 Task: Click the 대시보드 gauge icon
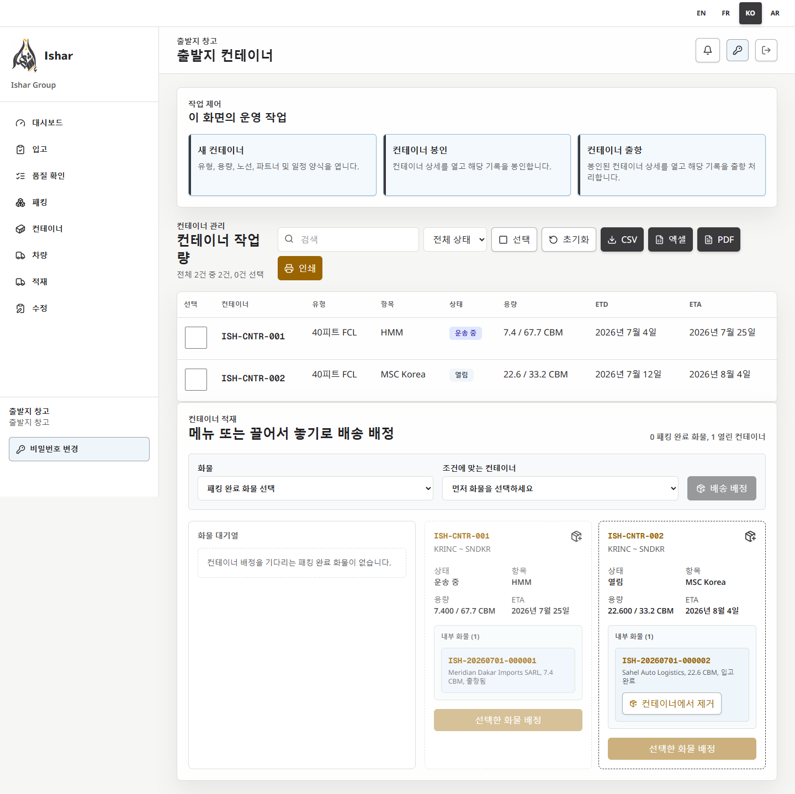(20, 123)
